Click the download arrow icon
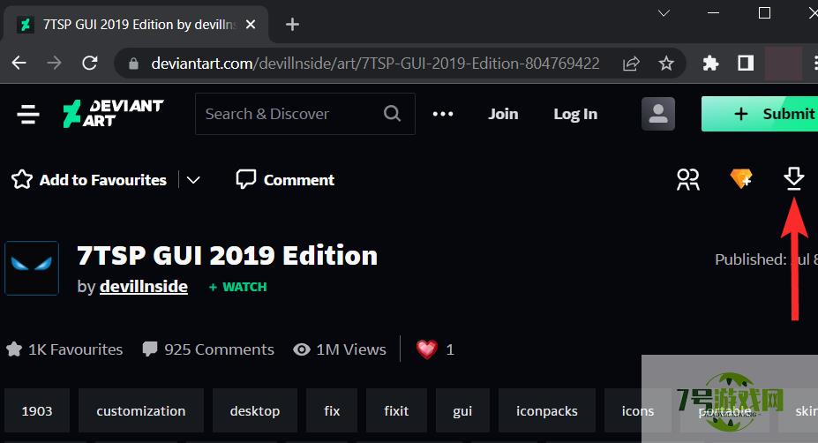This screenshot has width=818, height=443. pos(793,179)
